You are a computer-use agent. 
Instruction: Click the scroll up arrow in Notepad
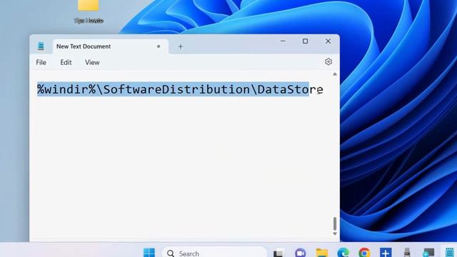[x=335, y=74]
